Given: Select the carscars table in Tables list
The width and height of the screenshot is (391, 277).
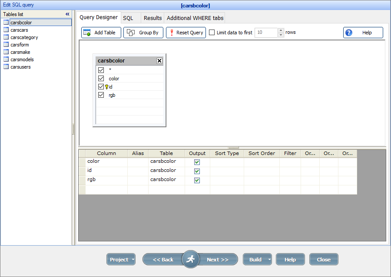Looking at the screenshot, I should 19,30.
